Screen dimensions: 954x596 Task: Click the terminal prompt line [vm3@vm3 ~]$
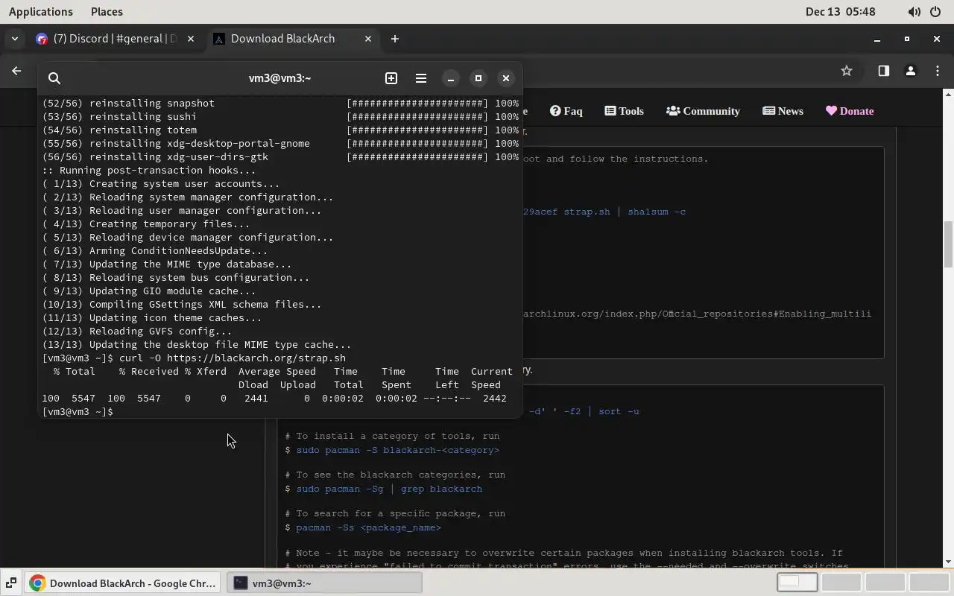[78, 411]
